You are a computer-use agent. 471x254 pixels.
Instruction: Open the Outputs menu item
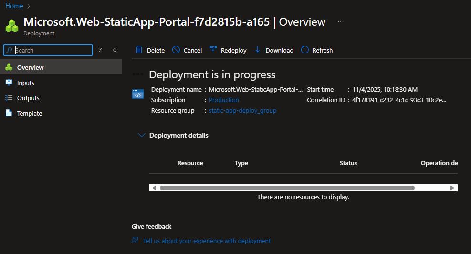point(61,98)
